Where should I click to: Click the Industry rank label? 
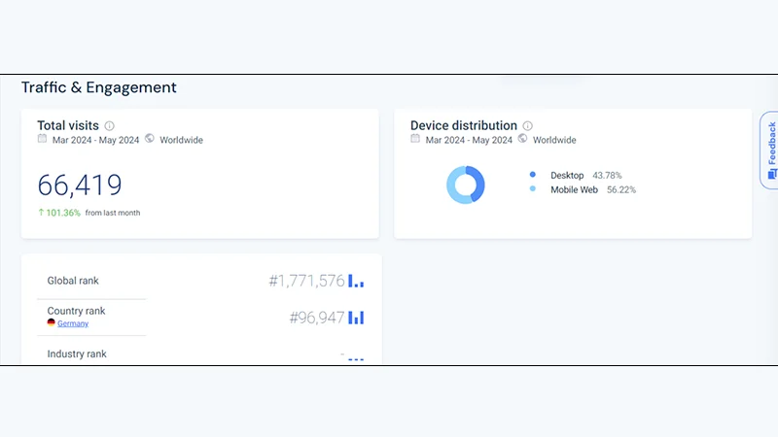[x=77, y=354]
